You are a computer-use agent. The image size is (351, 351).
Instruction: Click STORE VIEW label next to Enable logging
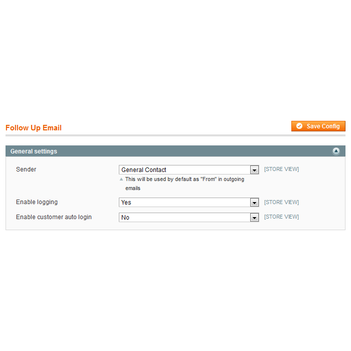pyautogui.click(x=281, y=203)
